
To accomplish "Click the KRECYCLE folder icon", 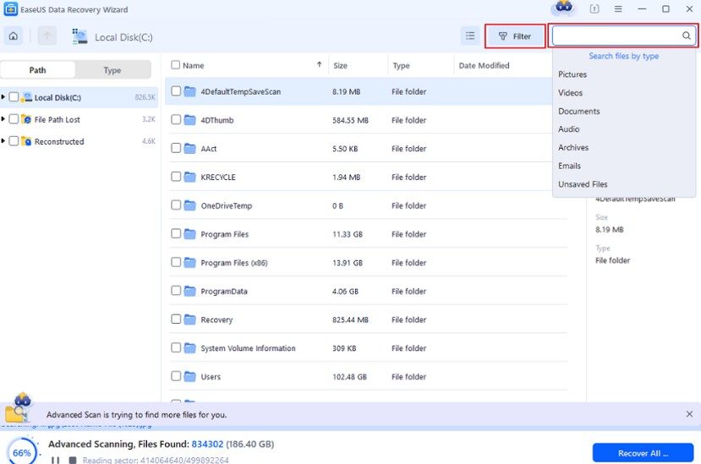I will [x=190, y=177].
